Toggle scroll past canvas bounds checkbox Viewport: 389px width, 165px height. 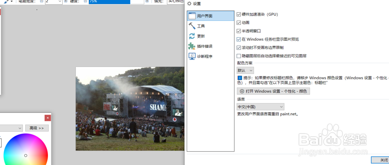pos(239,48)
